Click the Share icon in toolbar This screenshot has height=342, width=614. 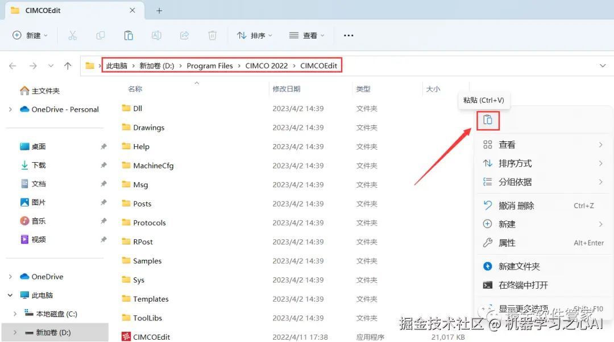[x=184, y=36]
